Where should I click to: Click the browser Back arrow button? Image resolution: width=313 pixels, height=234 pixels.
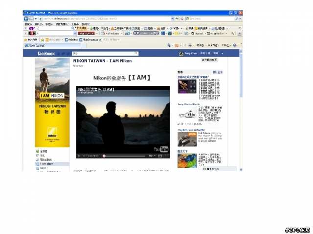coord(26,19)
